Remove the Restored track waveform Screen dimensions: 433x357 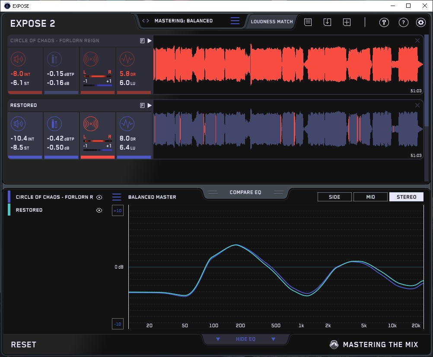tap(417, 105)
